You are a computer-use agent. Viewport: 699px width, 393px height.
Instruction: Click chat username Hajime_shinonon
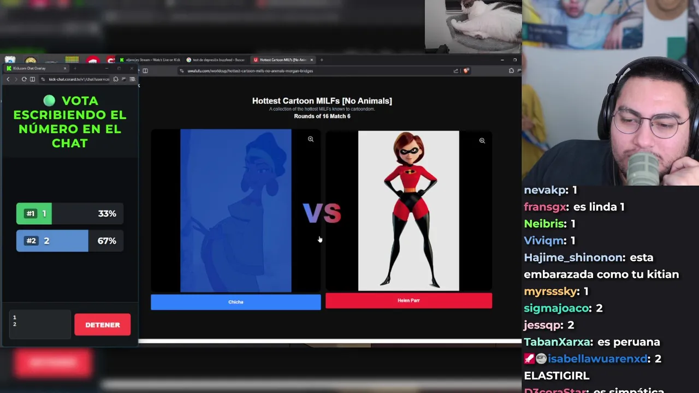[574, 258]
